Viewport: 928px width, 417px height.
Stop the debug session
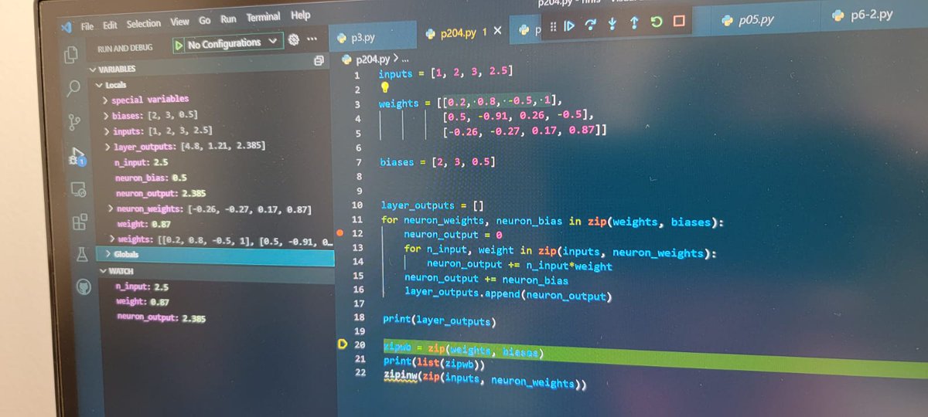click(679, 22)
